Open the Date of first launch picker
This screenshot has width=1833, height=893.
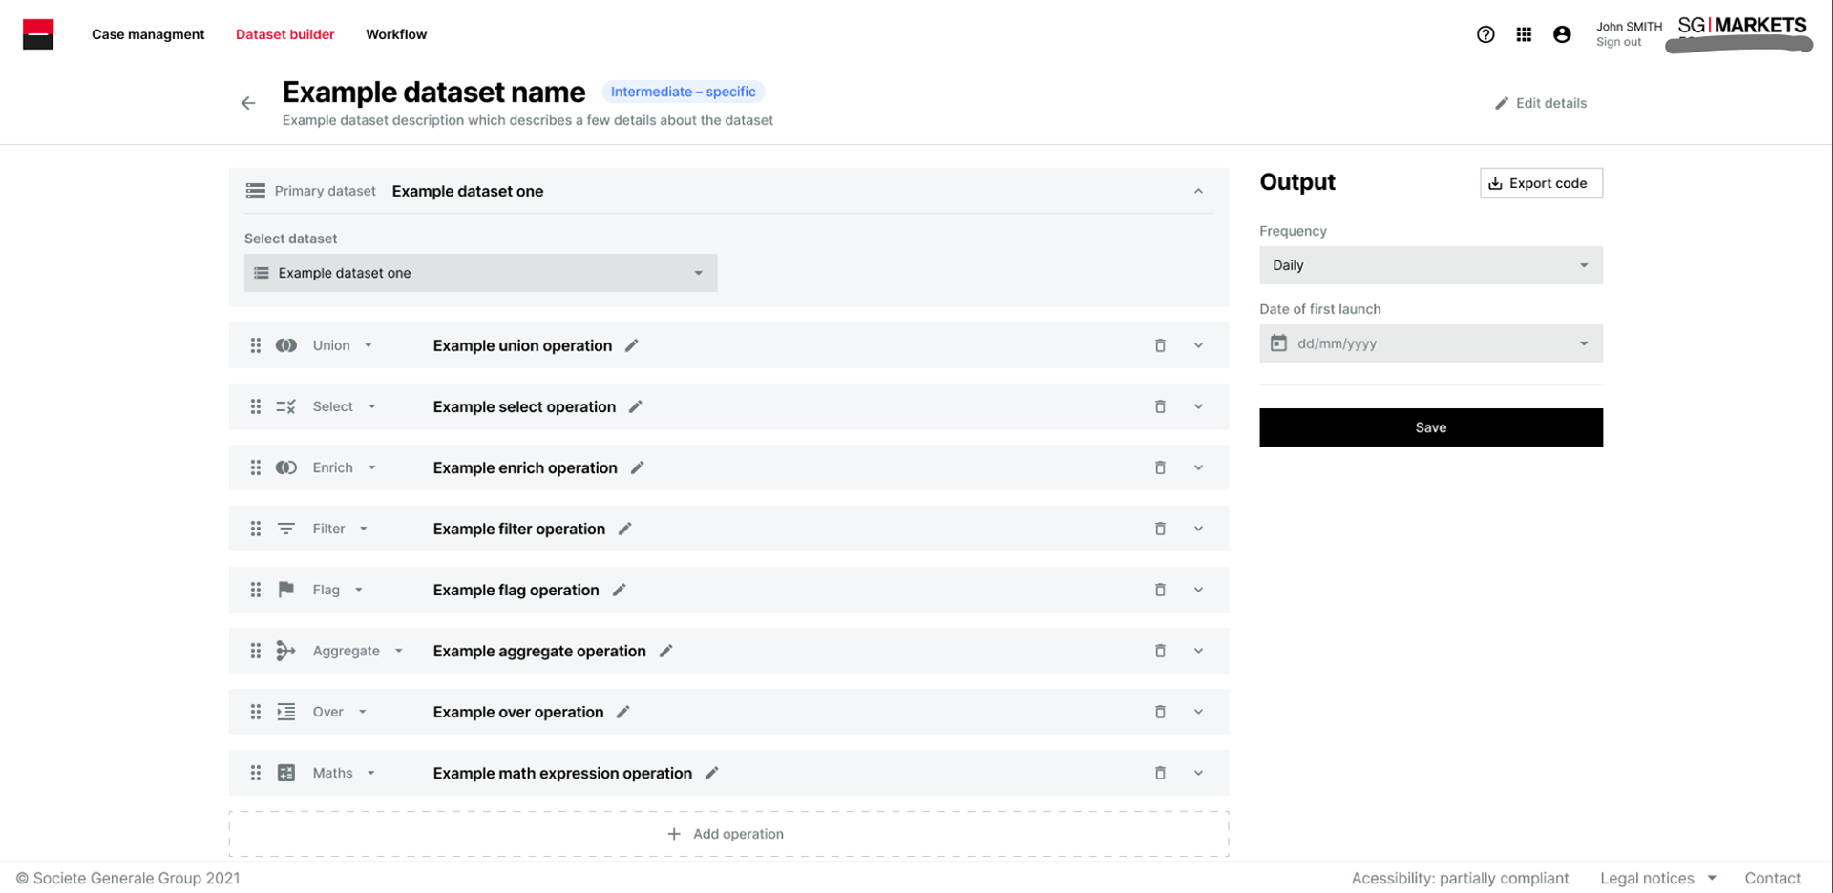pos(1430,343)
